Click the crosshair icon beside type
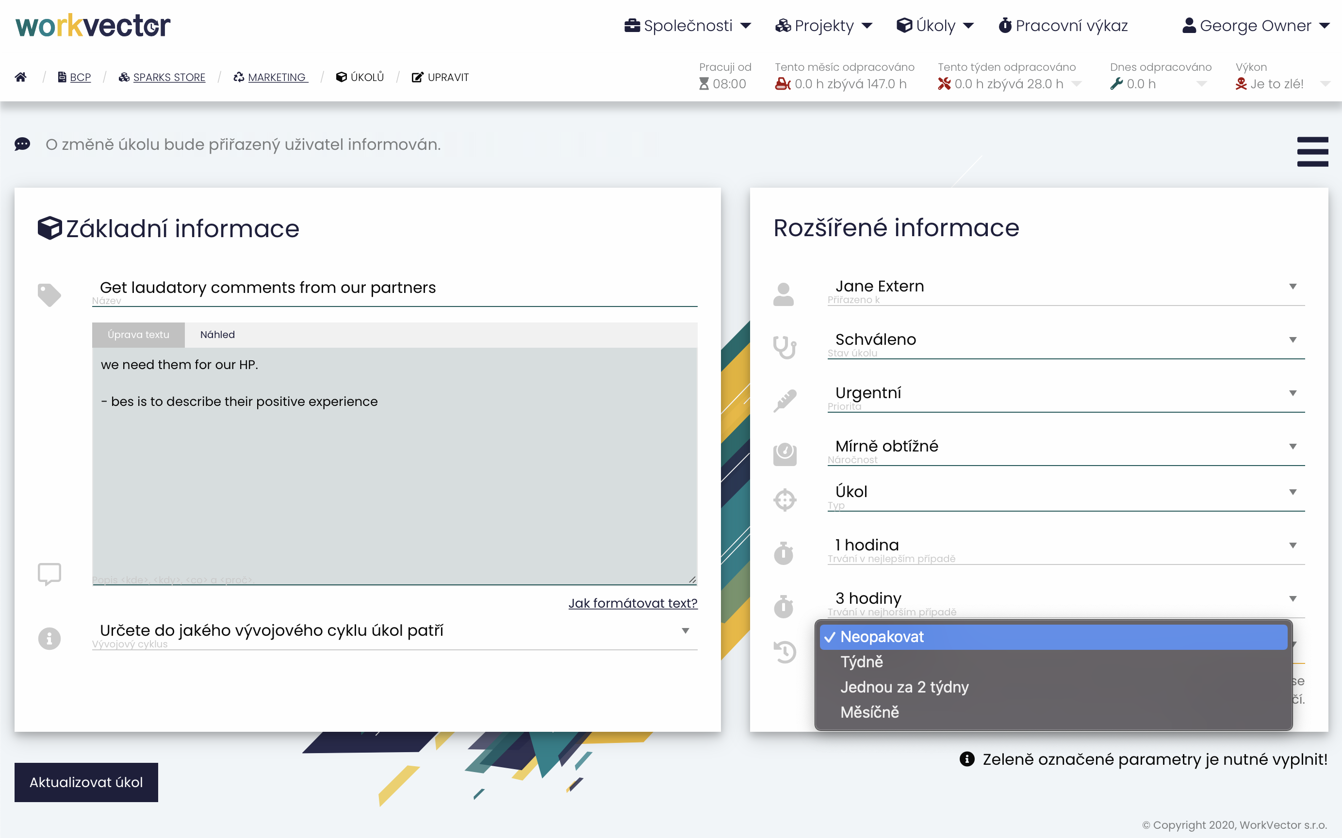The height and width of the screenshot is (838, 1342). [x=785, y=500]
